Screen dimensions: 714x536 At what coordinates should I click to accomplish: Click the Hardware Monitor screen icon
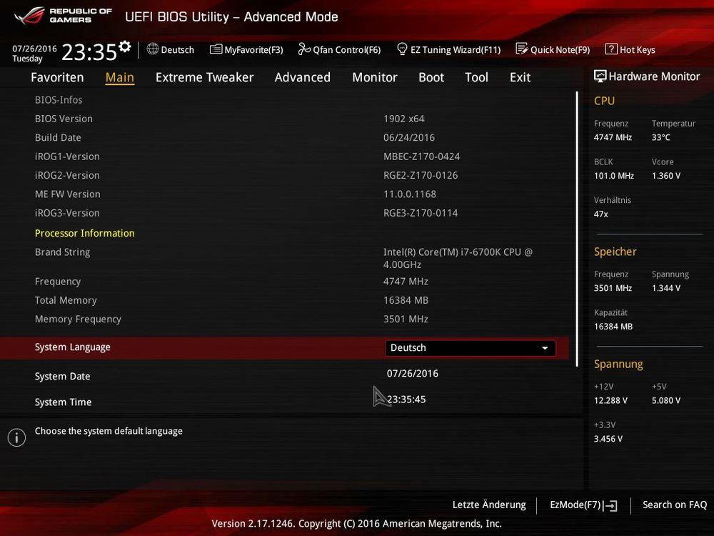point(600,76)
